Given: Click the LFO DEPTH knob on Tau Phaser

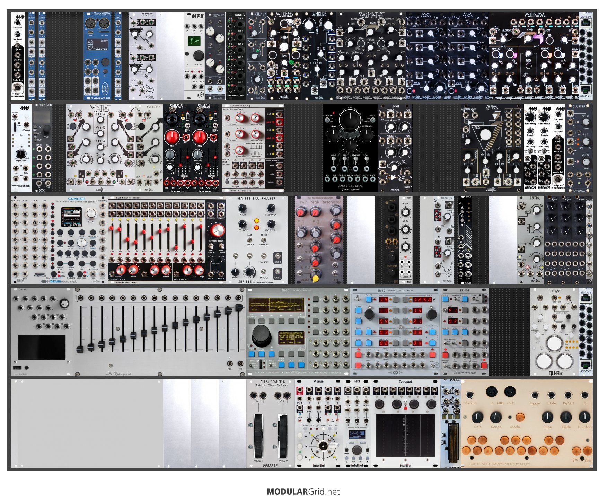Looking at the screenshot, I should (x=271, y=224).
